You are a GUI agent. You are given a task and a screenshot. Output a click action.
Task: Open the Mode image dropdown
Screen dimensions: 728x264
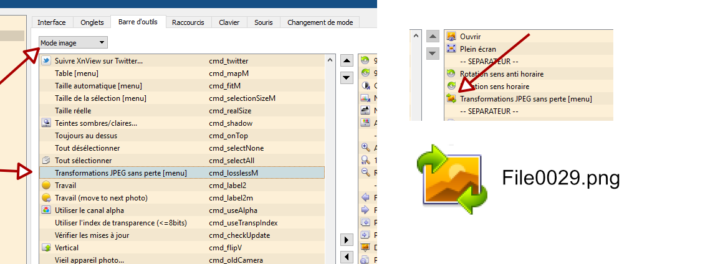[x=74, y=43]
